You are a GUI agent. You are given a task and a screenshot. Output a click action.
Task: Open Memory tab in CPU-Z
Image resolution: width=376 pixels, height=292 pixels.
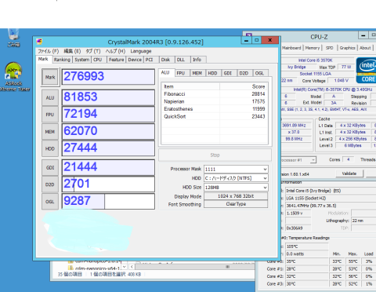[313, 48]
